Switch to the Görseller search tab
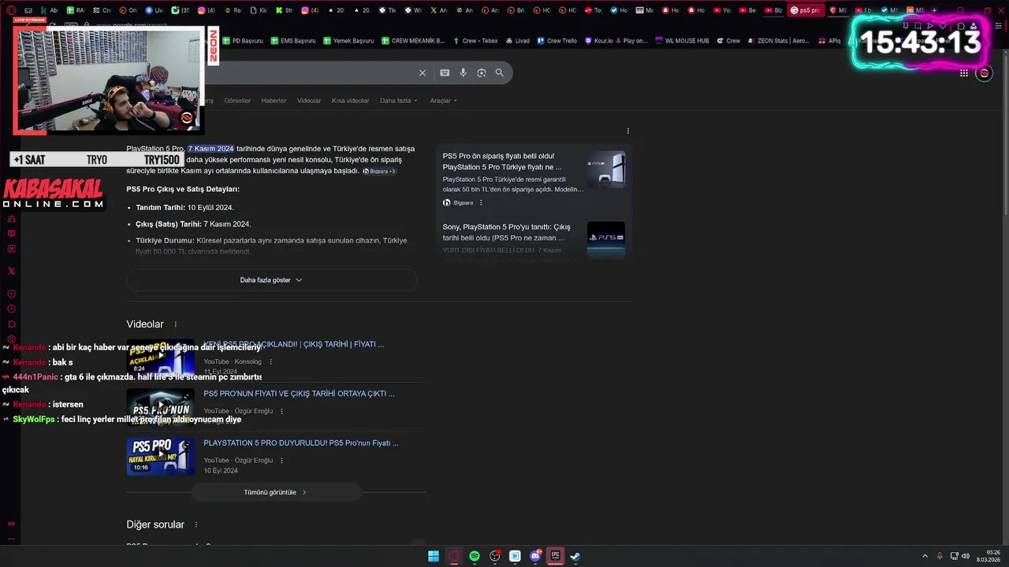Image resolution: width=1009 pixels, height=567 pixels. point(237,101)
